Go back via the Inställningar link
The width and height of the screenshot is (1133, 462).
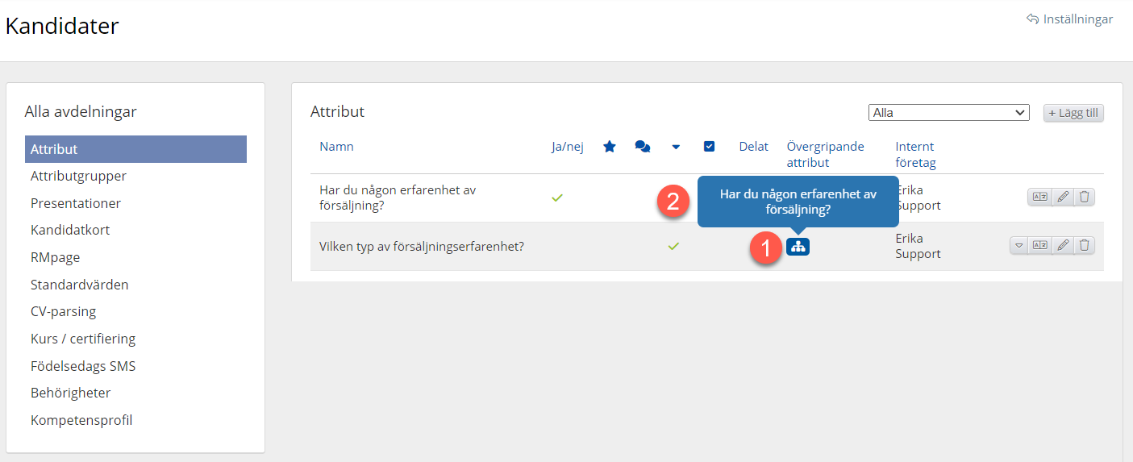(1069, 19)
